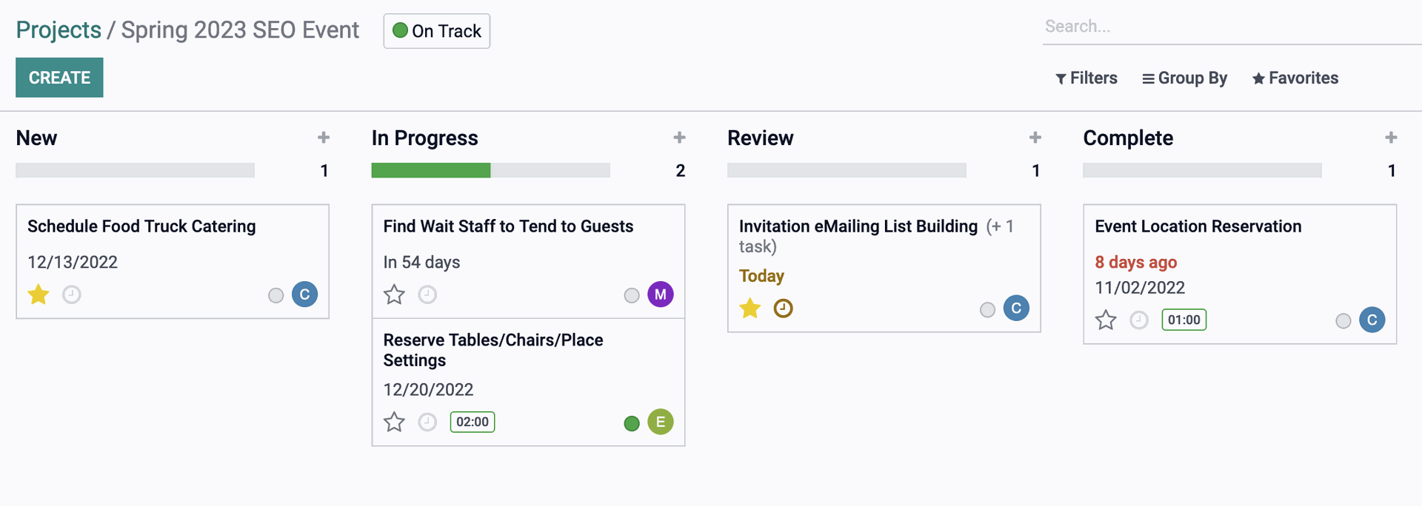Click the 01:00 time badge on Event Location
The image size is (1422, 506).
(x=1184, y=320)
